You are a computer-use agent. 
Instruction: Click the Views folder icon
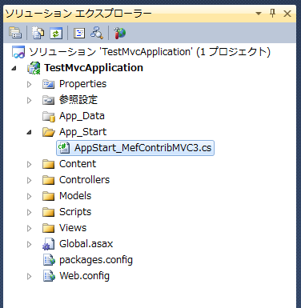(49, 228)
